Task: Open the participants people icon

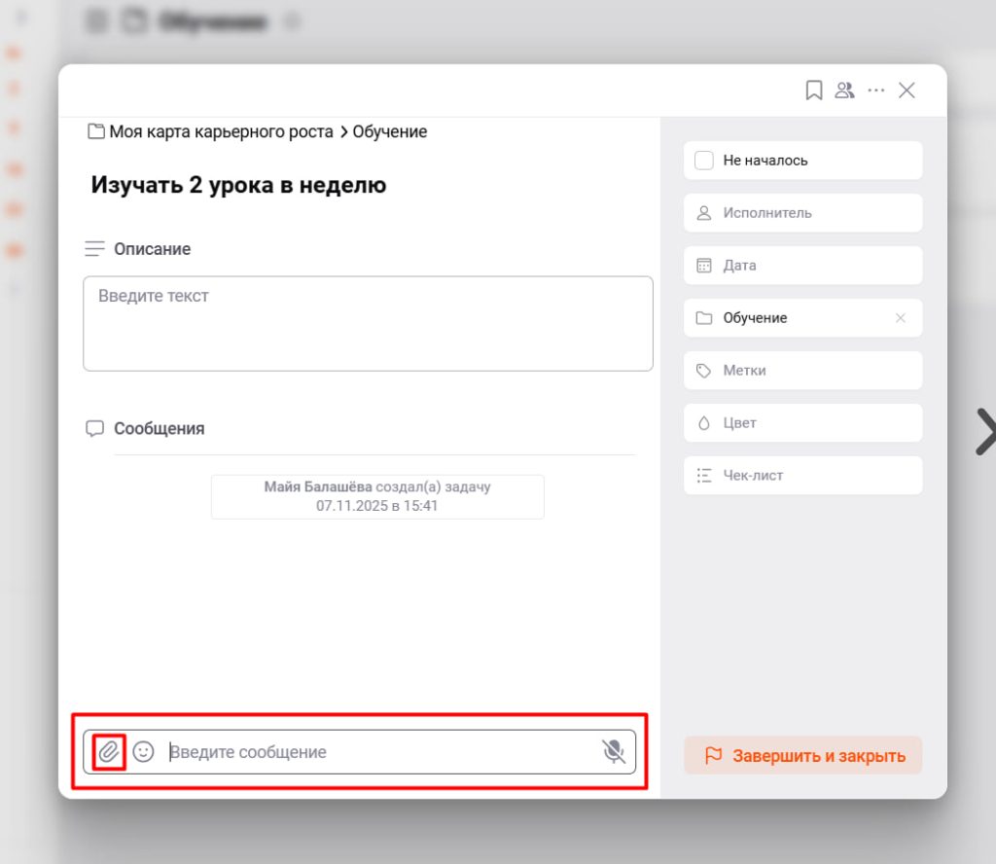Action: [845, 90]
